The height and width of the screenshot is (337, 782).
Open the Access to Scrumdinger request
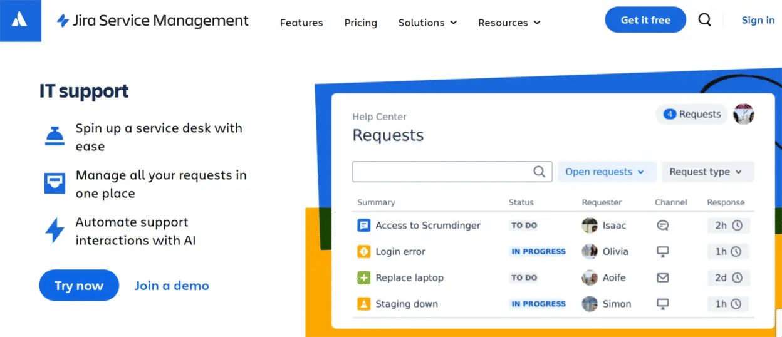[x=428, y=226]
